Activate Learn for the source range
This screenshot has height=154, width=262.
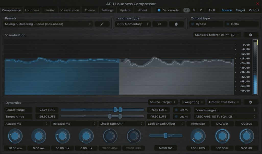coord(182,110)
